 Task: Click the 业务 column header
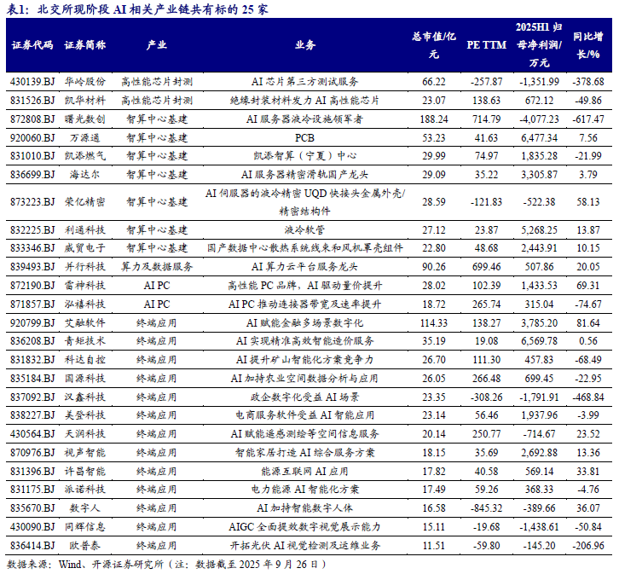(304, 45)
